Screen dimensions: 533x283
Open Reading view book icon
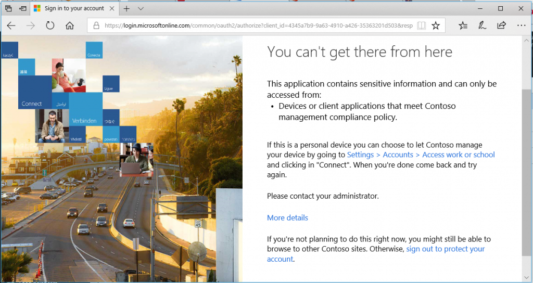tap(421, 25)
